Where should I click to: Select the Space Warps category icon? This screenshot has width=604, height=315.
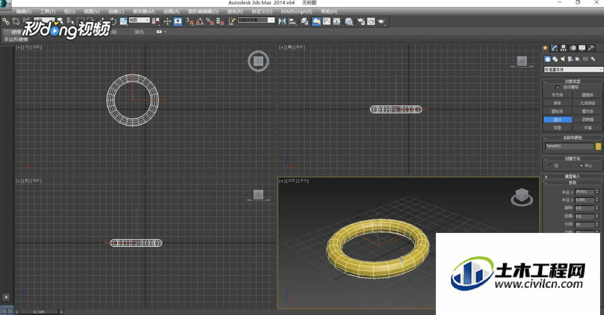(585, 59)
